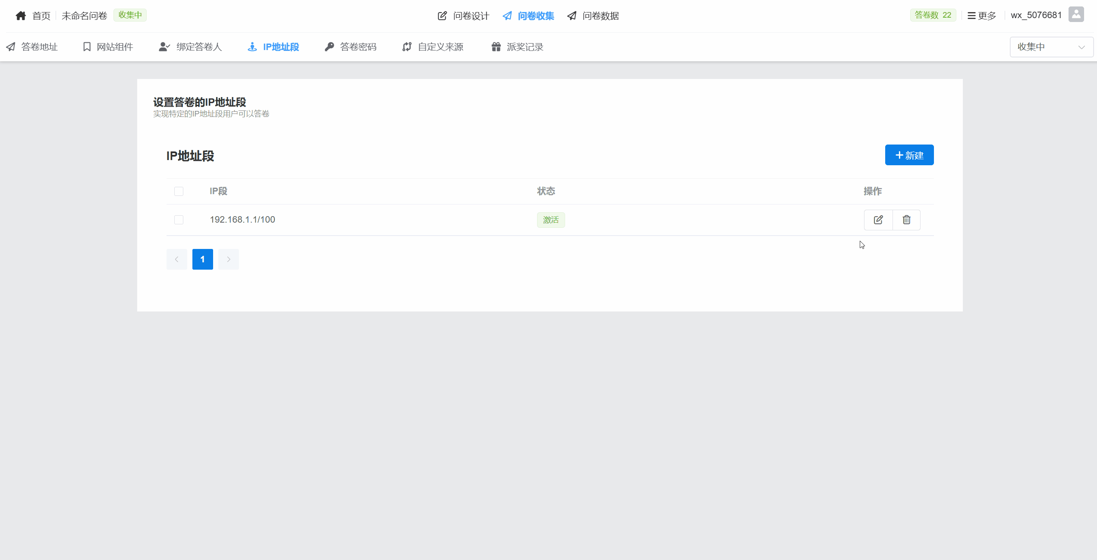Switch to 问卷设计 tab
Viewport: 1097px width, 560px height.
463,16
